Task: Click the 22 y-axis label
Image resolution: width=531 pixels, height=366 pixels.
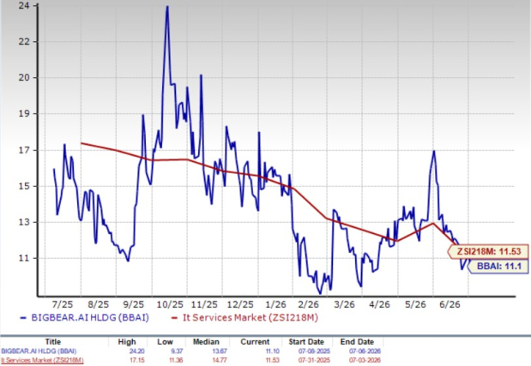Action: pyautogui.click(x=24, y=42)
